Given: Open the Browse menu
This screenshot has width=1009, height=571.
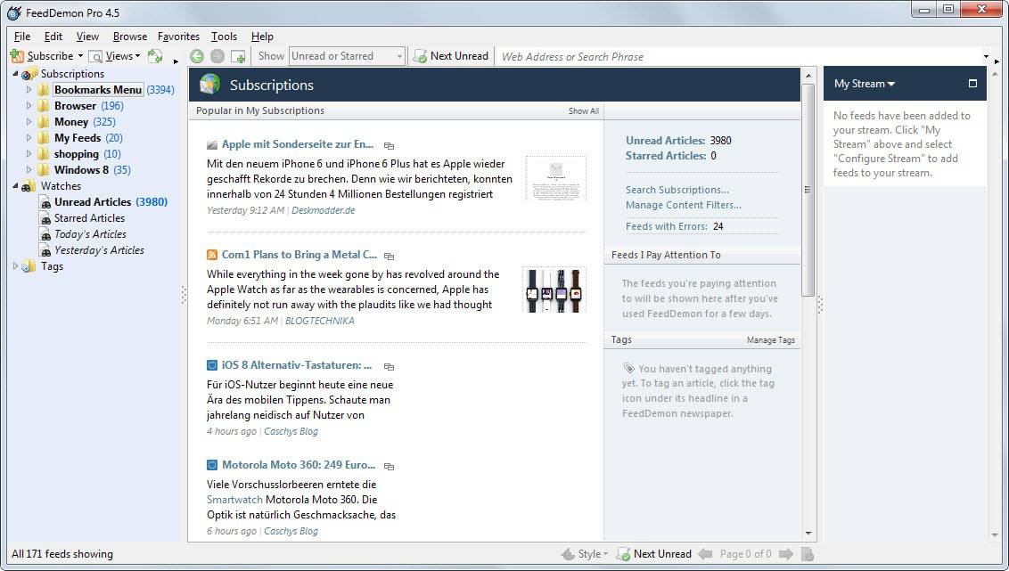Looking at the screenshot, I should (x=129, y=37).
